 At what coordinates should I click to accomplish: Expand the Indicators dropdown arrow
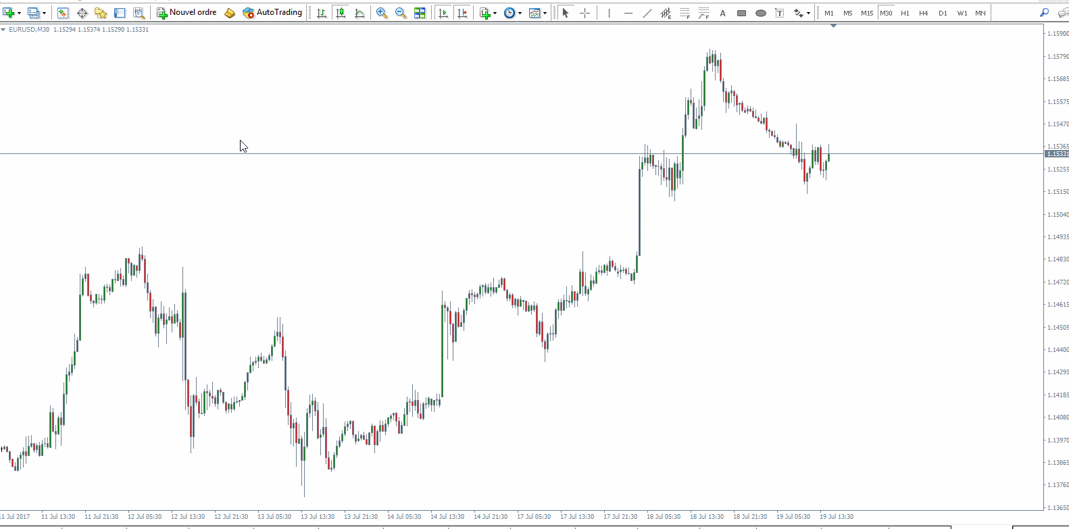[495, 13]
